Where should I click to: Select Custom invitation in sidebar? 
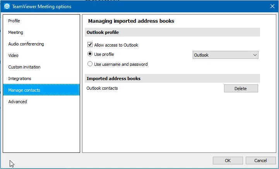pos(41,67)
